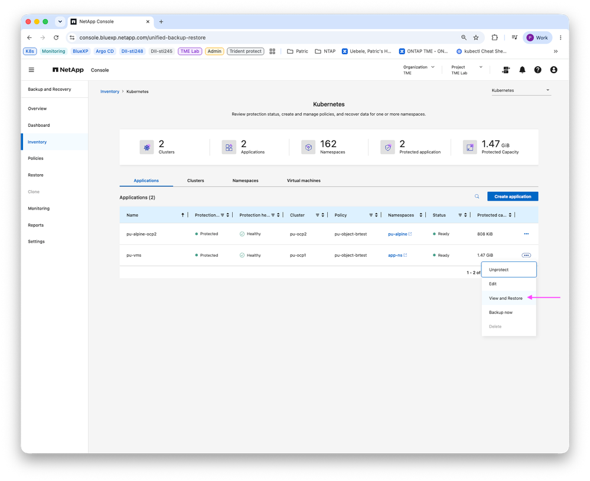Click the pu-alpine external link icon
The image size is (590, 481).
(410, 234)
